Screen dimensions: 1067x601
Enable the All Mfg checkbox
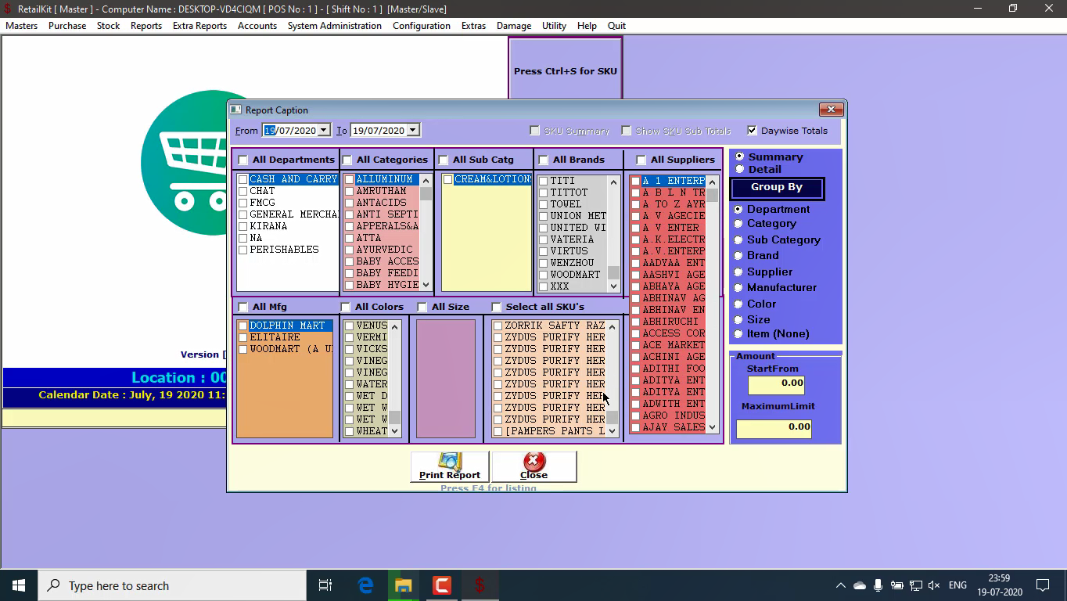click(243, 308)
